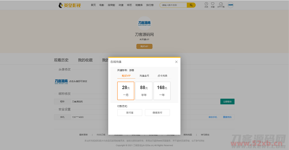Screen dimensions: 289x150
Task: Close the 在线充值 recharge dialog
Action: click(176, 62)
